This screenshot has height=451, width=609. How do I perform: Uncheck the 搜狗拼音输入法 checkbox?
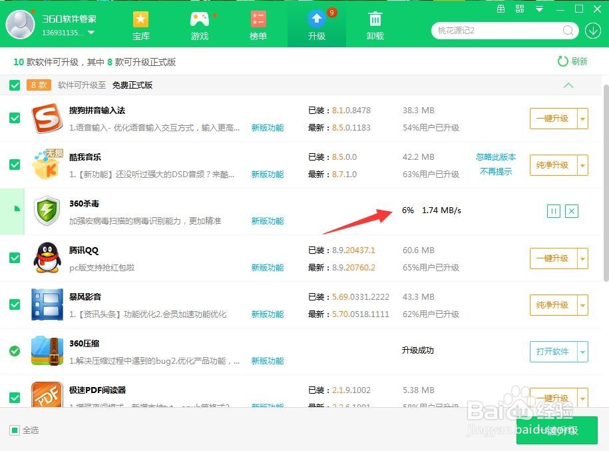click(x=15, y=118)
